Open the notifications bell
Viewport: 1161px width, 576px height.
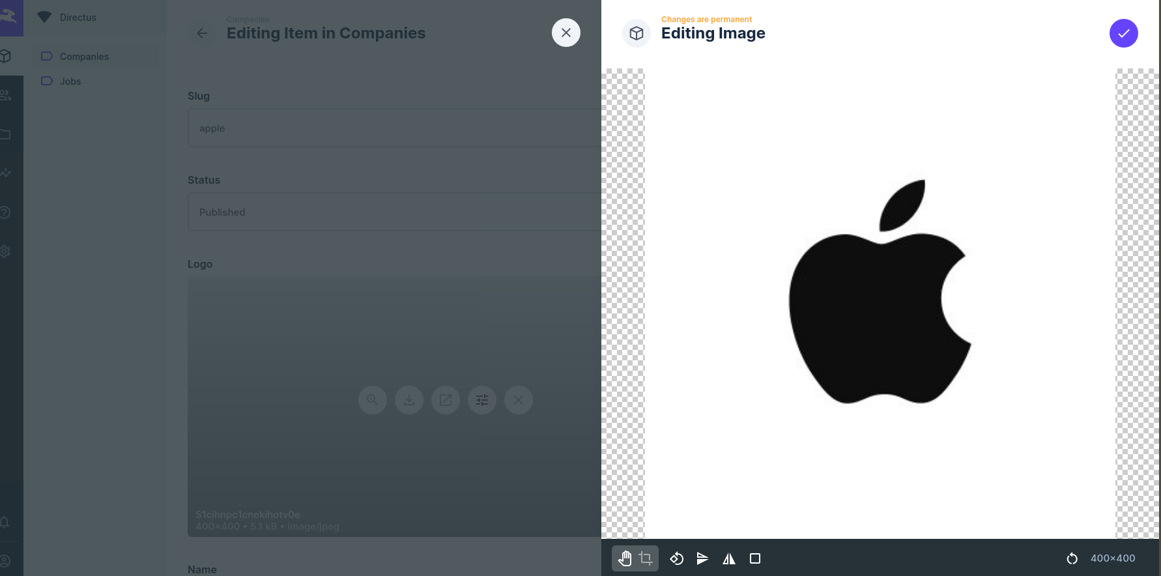coord(5,522)
